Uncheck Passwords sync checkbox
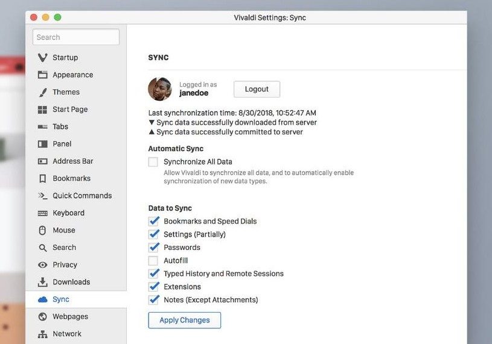Image resolution: width=492 pixels, height=344 pixels. [x=153, y=247]
